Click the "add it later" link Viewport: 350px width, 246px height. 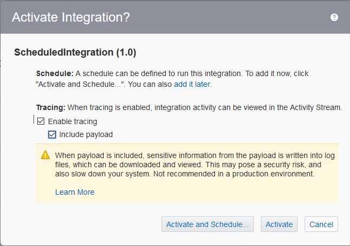192,84
